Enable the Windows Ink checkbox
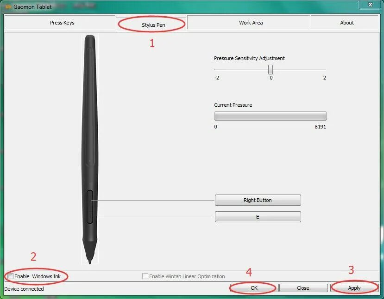The image size is (384, 299). pos(11,276)
